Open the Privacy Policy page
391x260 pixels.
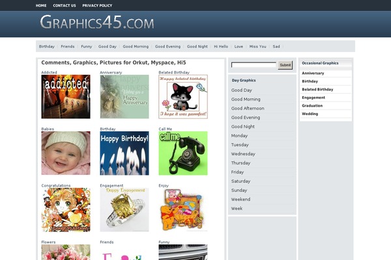(x=97, y=5)
